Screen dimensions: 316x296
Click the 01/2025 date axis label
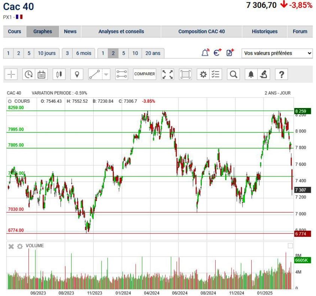click(x=265, y=293)
